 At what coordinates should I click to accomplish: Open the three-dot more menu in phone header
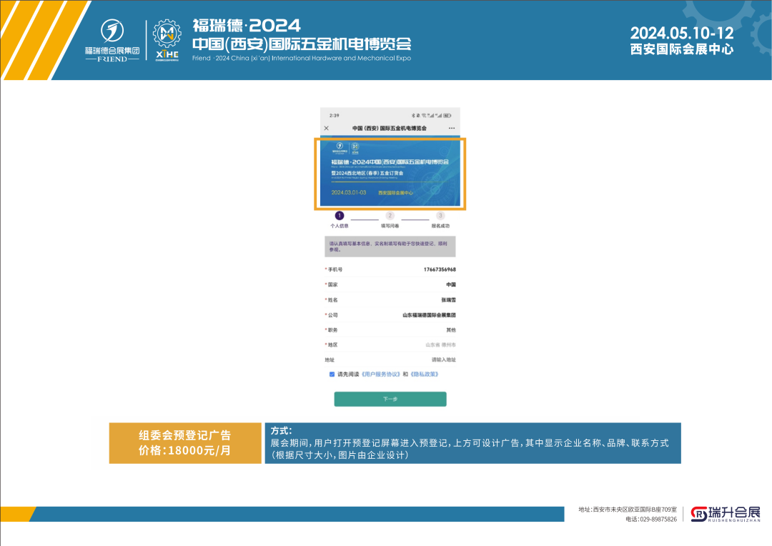(x=452, y=128)
